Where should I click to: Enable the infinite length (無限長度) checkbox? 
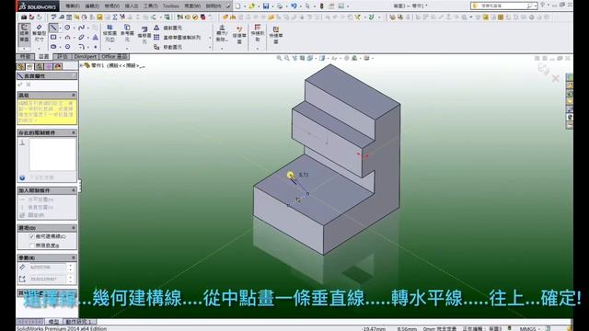[x=32, y=245]
